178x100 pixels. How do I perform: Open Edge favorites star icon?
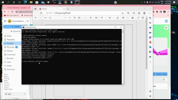pos(134,13)
